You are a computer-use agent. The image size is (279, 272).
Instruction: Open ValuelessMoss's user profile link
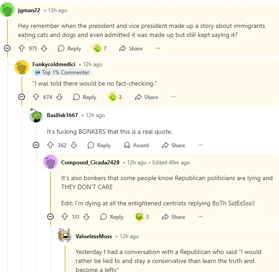[93, 236]
